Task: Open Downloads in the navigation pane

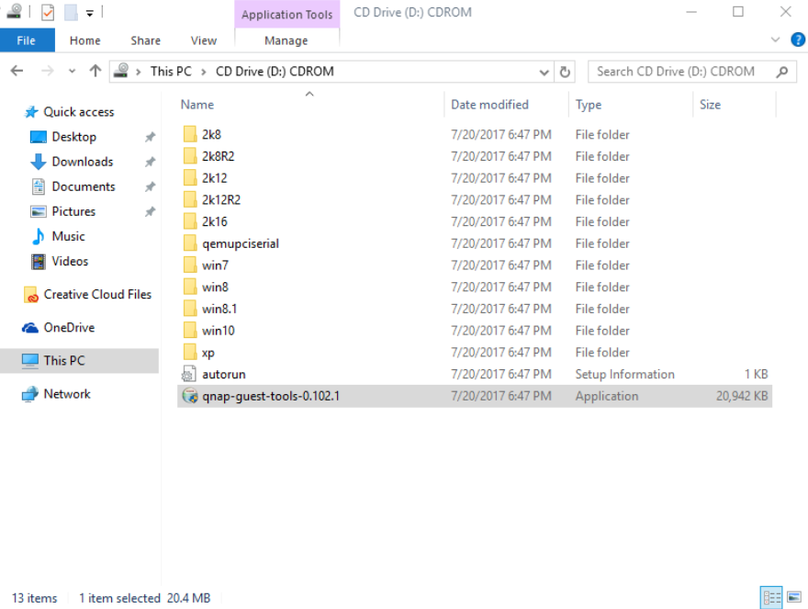Action: (82, 162)
